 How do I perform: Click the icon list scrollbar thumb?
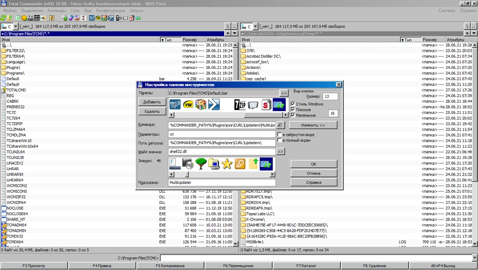coord(186,174)
